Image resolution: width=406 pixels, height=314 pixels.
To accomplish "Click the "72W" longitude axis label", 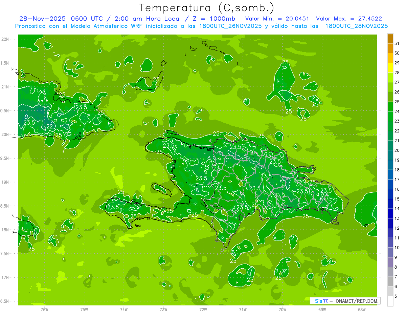I will pyautogui.click(x=203, y=309).
